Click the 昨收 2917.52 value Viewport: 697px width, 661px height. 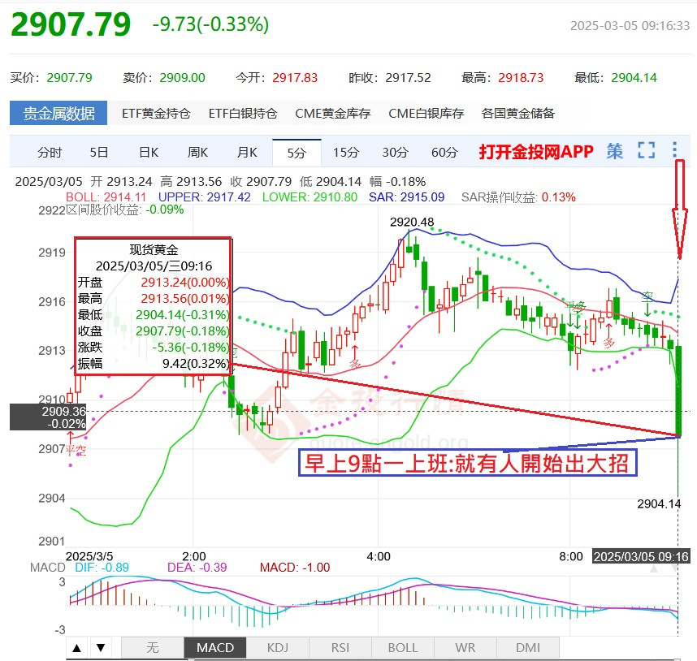click(x=408, y=78)
